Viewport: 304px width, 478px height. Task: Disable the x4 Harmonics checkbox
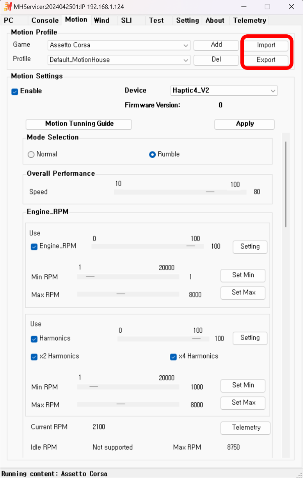coord(173,357)
